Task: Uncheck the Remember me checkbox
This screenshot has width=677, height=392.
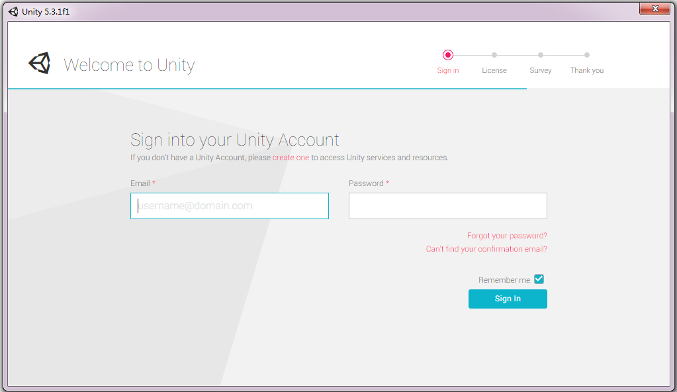Action: [539, 279]
